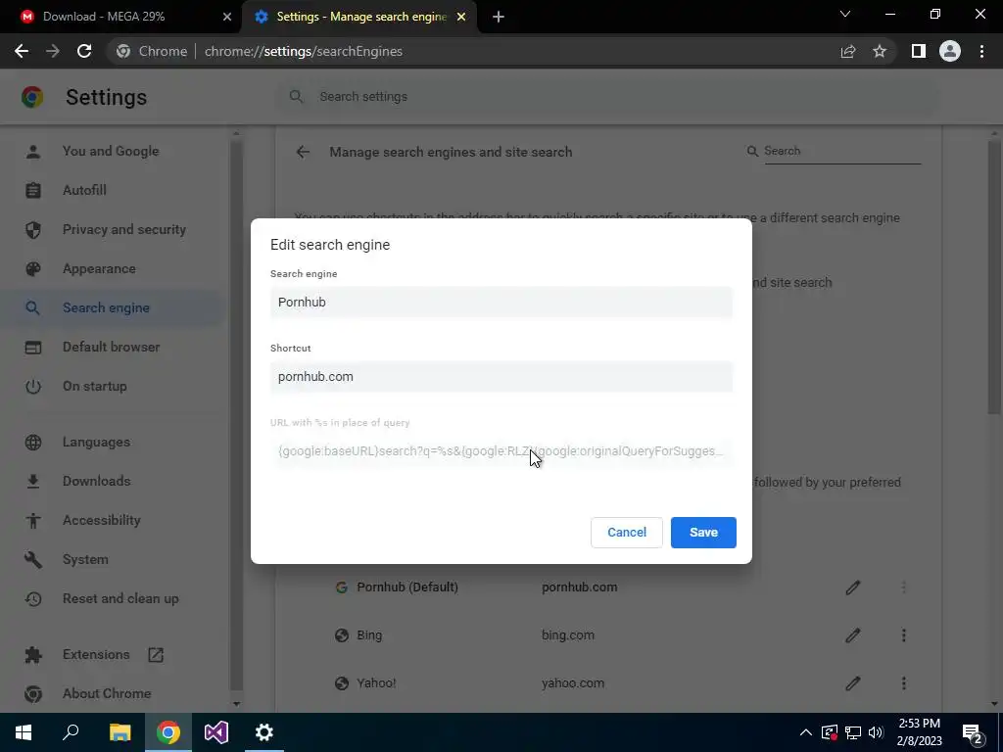The height and width of the screenshot is (752, 1003).
Task: Open Languages settings section
Action: [x=96, y=442]
